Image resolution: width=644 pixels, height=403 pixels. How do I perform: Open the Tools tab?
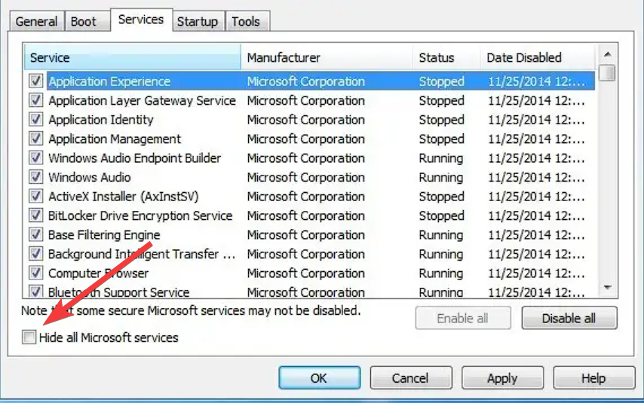tap(246, 21)
